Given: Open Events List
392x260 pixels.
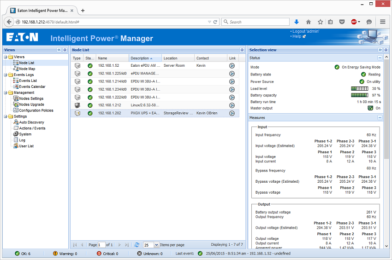Looking at the screenshot, I should click(28, 81).
